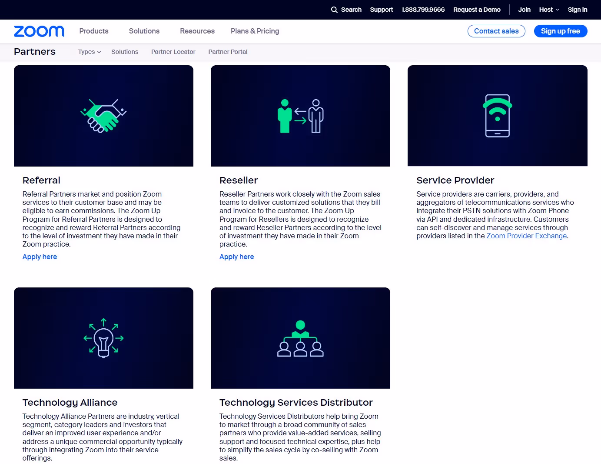Open the Zoom Provider Exchange link
This screenshot has width=601, height=464.
click(527, 236)
